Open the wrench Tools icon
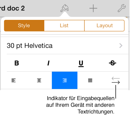This screenshot has height=117, width=130. (x=122, y=8)
